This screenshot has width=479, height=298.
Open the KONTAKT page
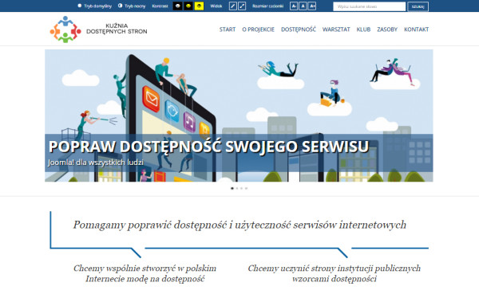pos(417,29)
